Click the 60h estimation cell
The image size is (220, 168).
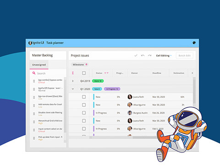point(182,97)
